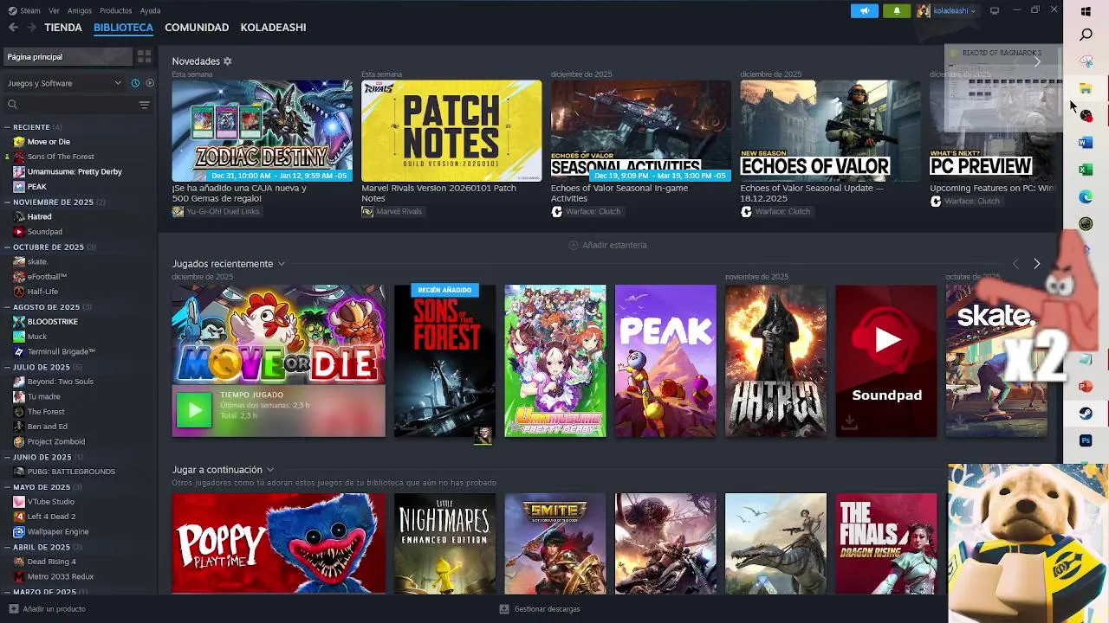Collapse AGOSTO DE 2025 group
This screenshot has height=623, width=1109.
pyautogui.click(x=8, y=306)
